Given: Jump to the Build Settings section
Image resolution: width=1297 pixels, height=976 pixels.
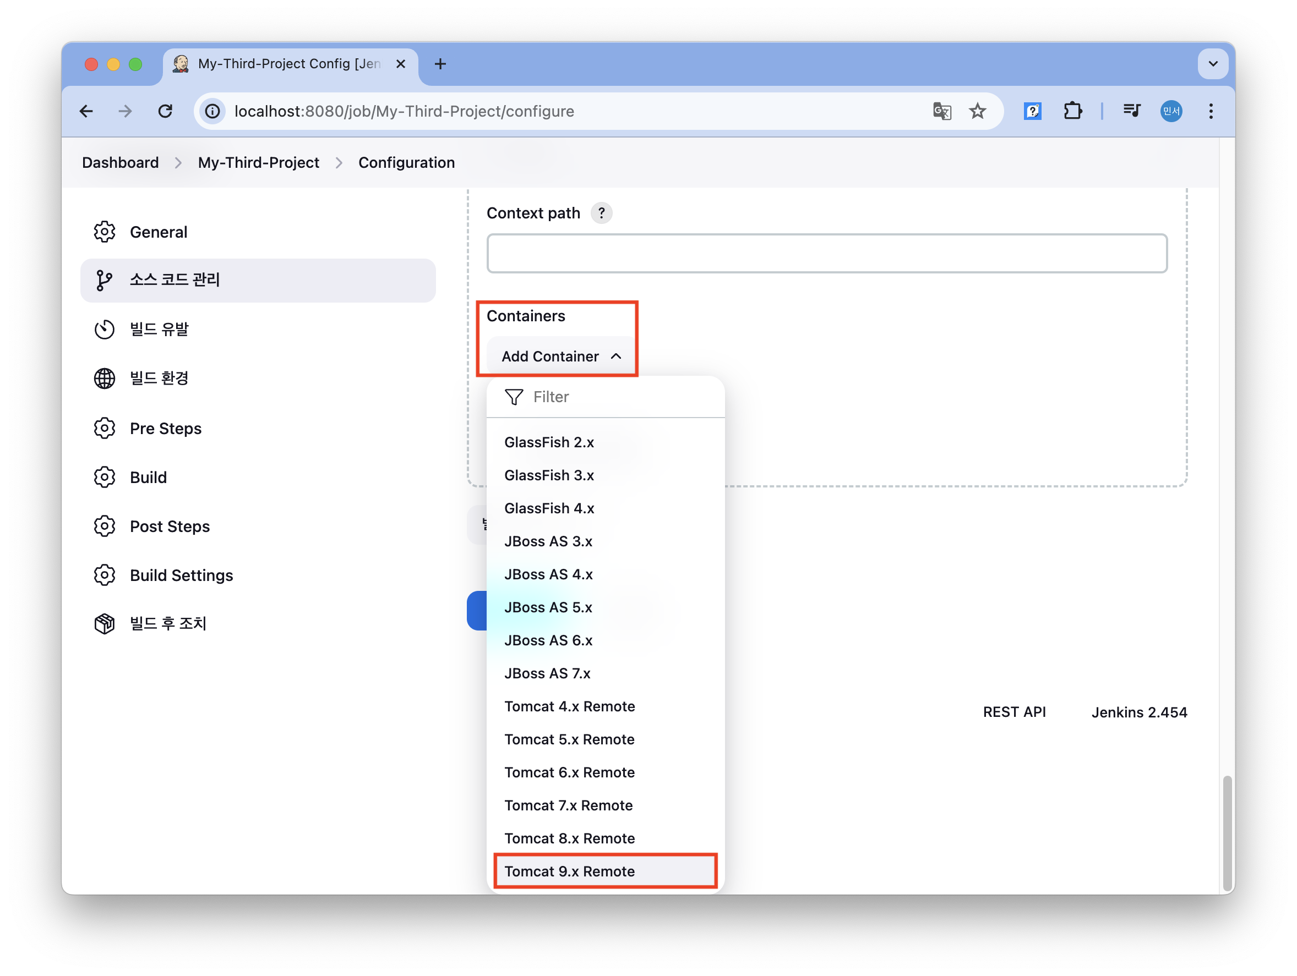Looking at the screenshot, I should (x=181, y=575).
